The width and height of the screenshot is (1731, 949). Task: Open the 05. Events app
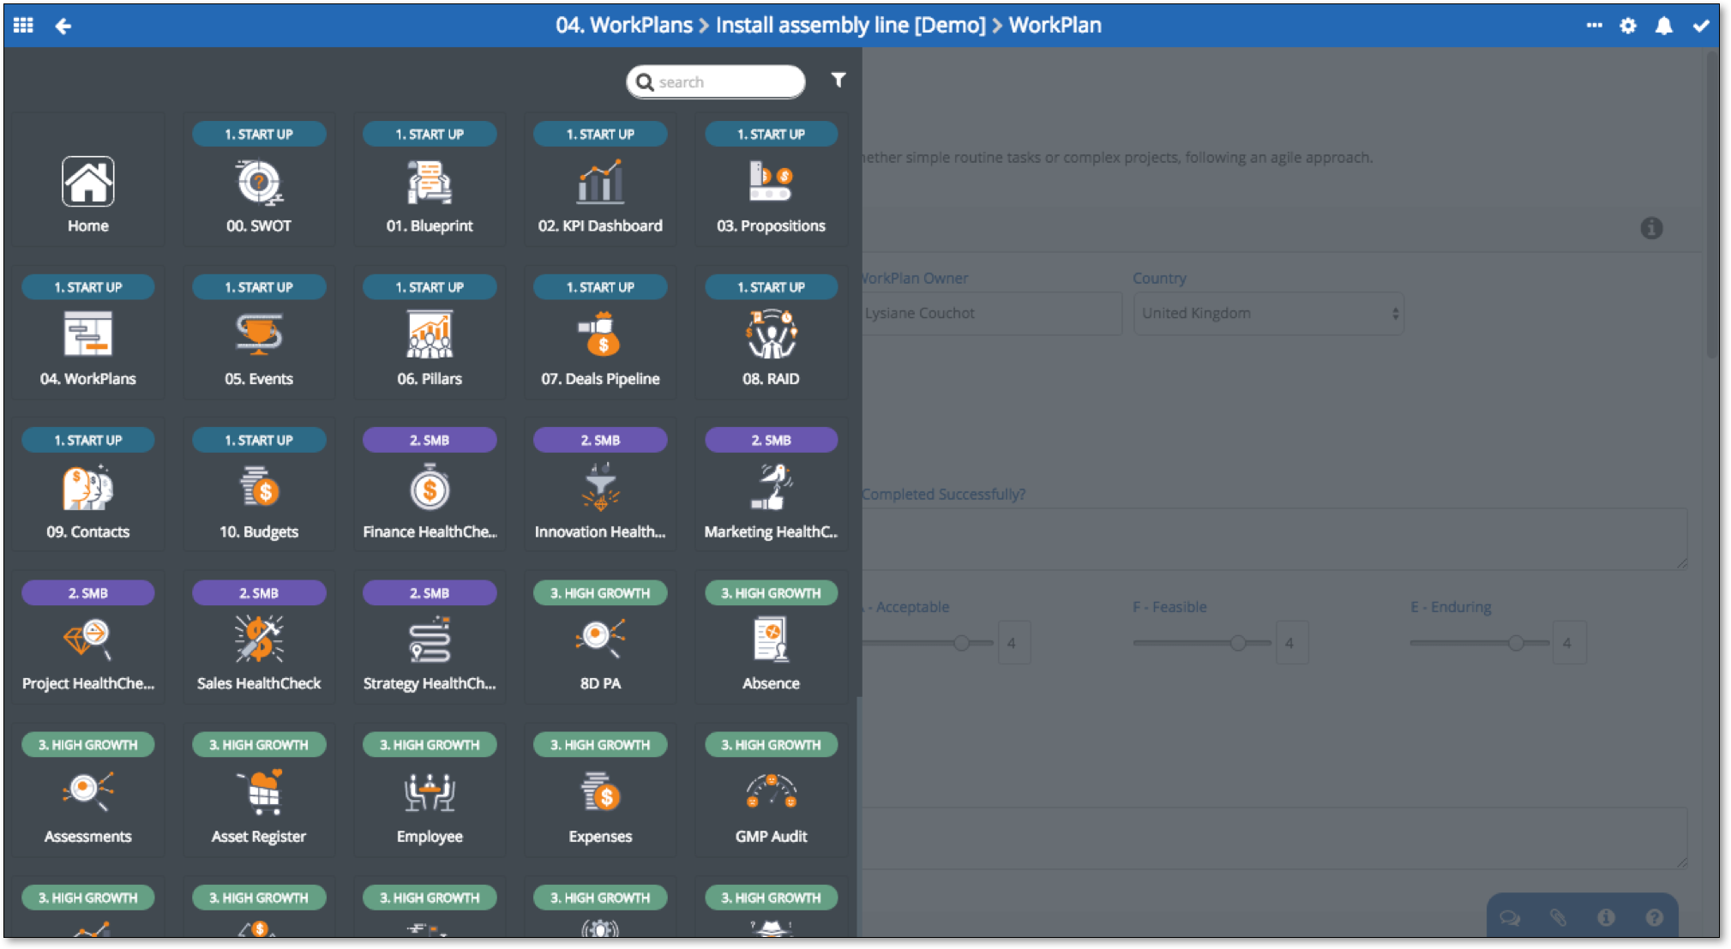tap(259, 333)
